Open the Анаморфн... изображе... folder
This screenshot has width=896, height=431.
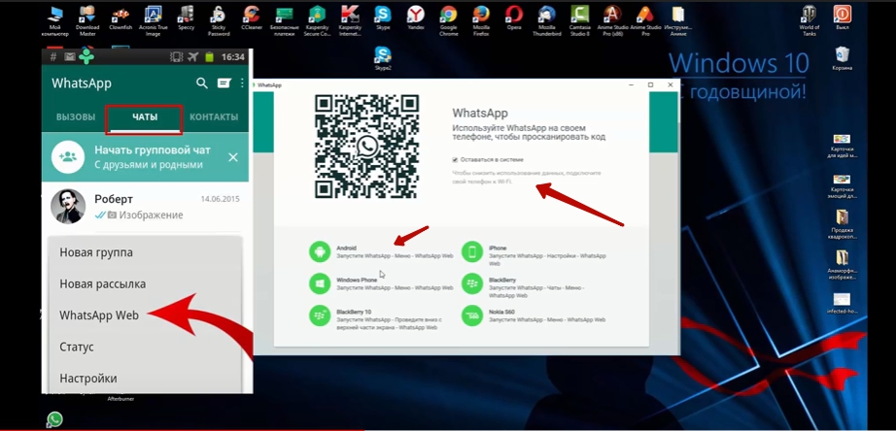click(x=842, y=264)
